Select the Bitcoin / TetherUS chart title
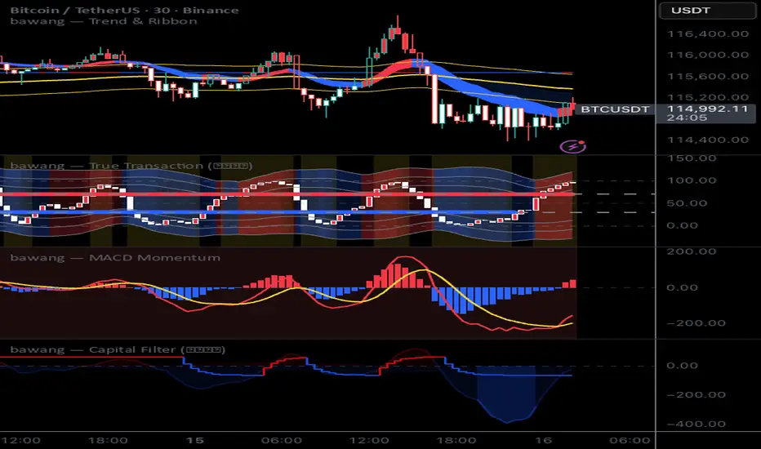This screenshot has height=449, width=761. (x=125, y=10)
